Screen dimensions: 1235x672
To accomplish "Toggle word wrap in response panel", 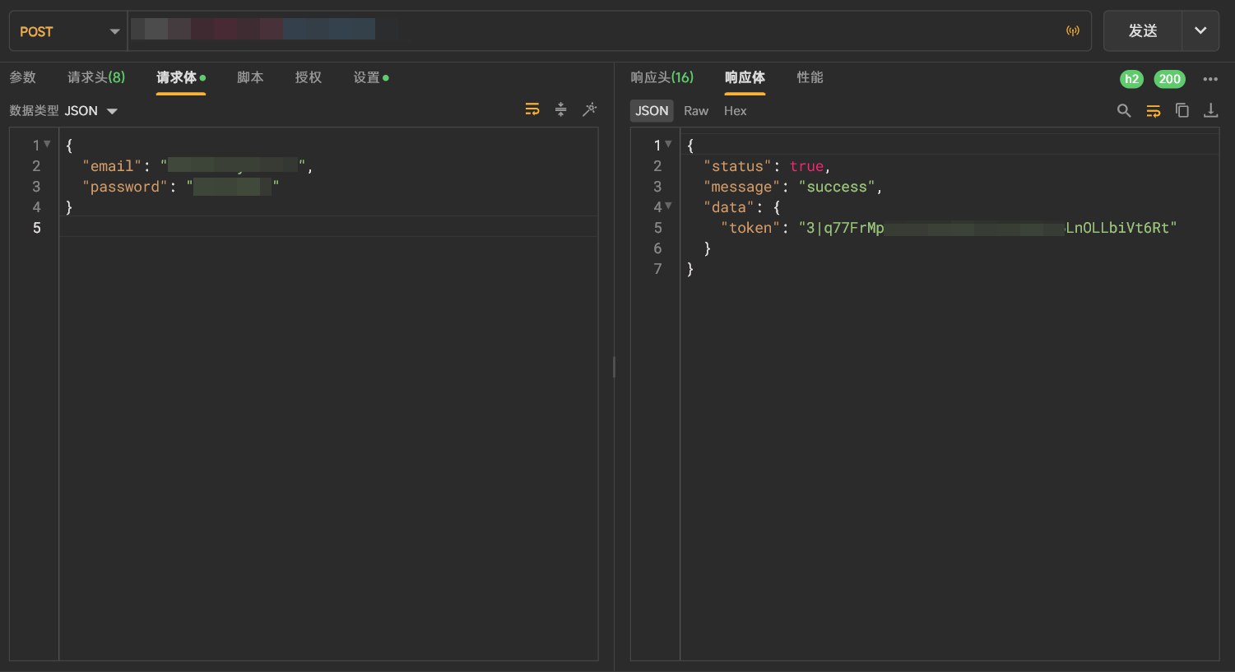I will point(1154,110).
